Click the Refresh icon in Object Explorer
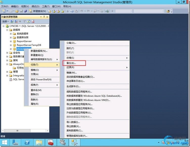Viewport: 190px width, 147px height. [x=29, y=21]
